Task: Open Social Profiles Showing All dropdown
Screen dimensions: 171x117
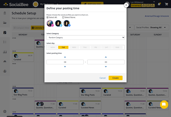Action: coord(152,27)
